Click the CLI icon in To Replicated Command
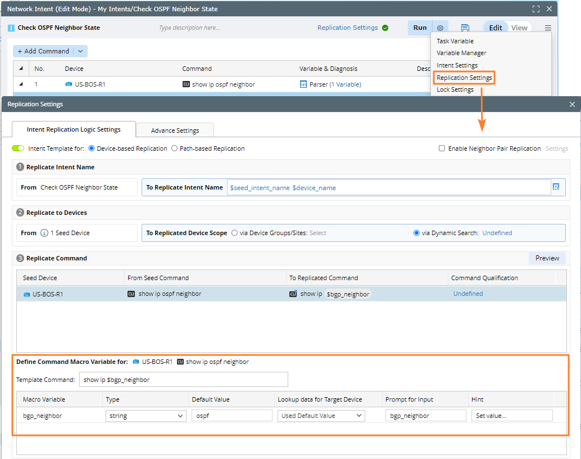581x459 pixels. coord(293,294)
